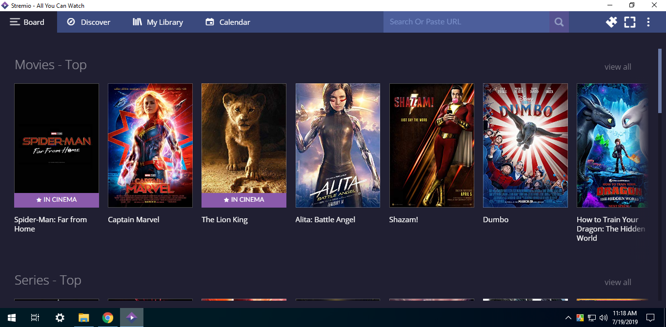Open File Explorer from taskbar
This screenshot has width=666, height=327.
84,318
